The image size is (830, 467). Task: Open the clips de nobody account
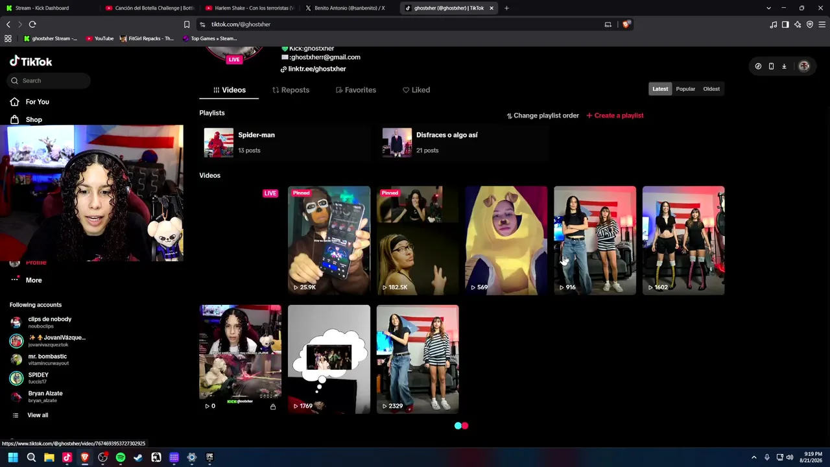[41, 322]
